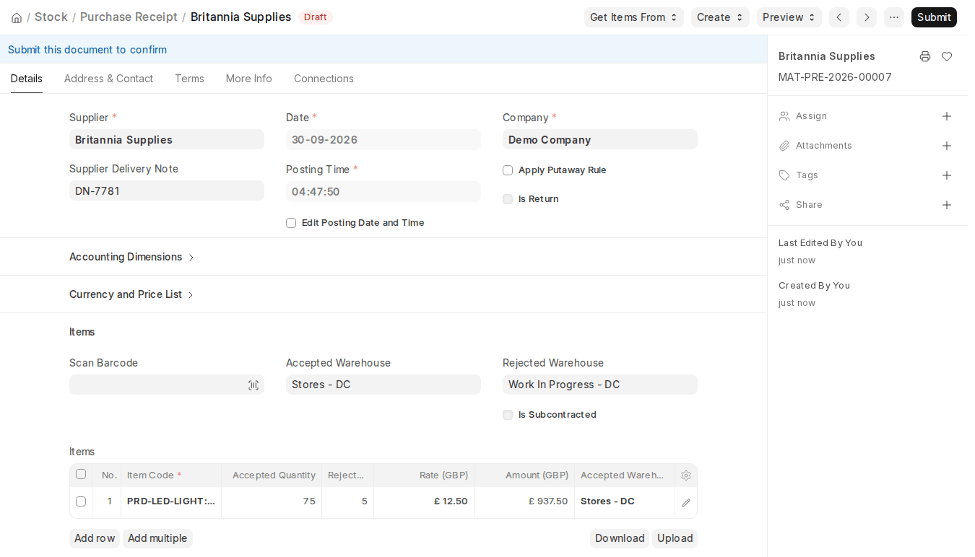
Task: Click the Download button under items table
Action: 620,538
